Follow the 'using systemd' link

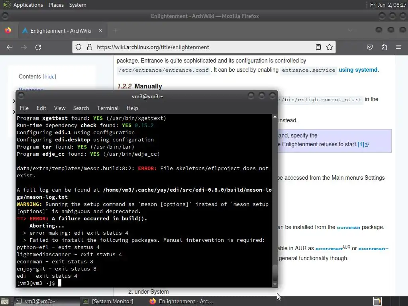pos(358,70)
